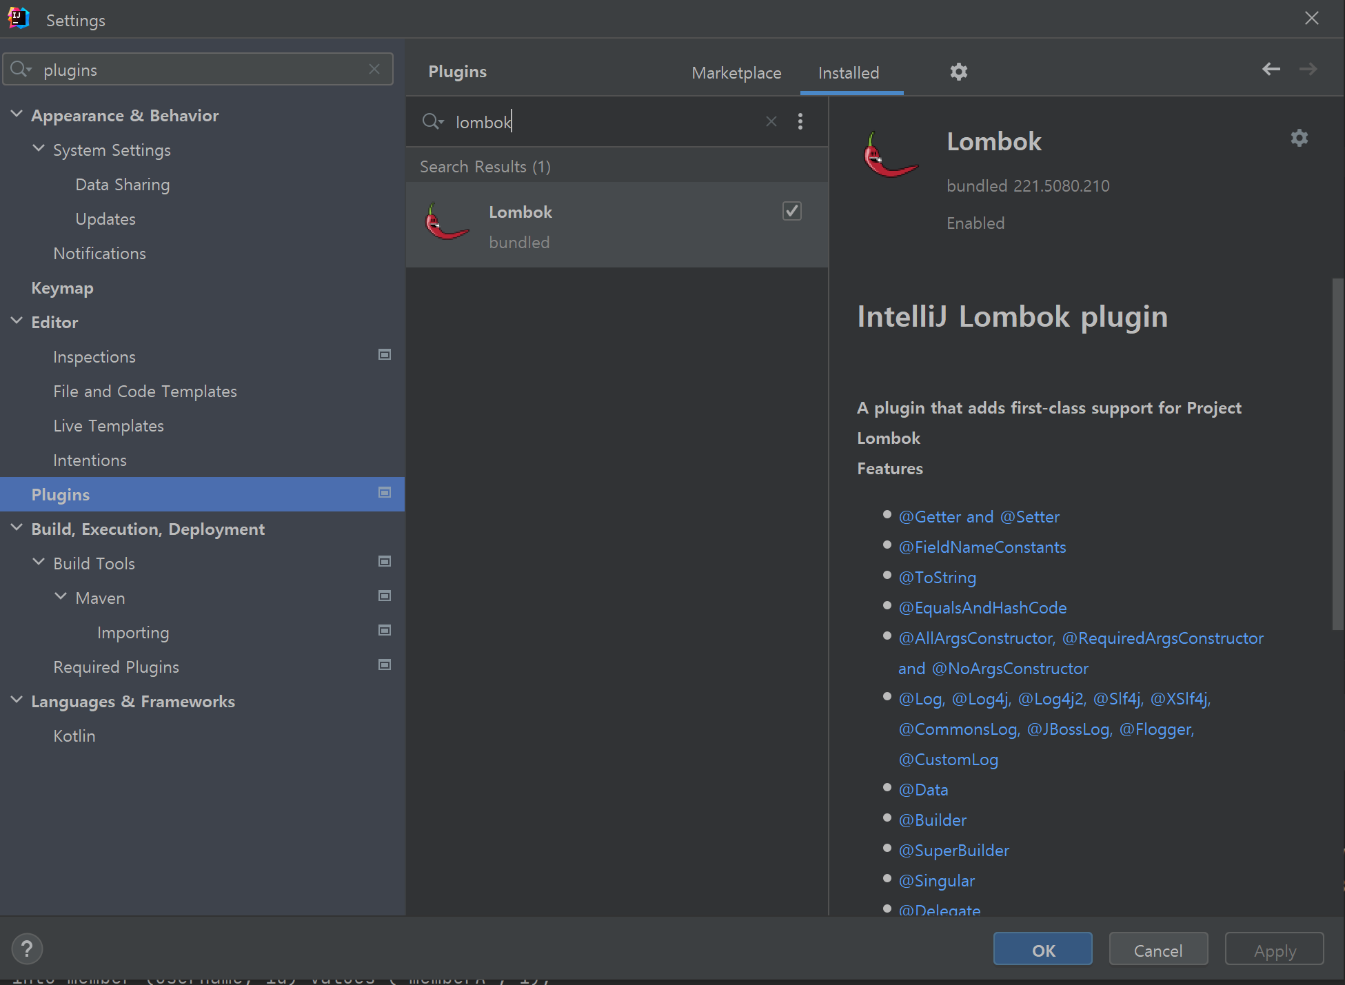Click the "Search Results (1)" header
This screenshot has height=985, width=1345.
(x=485, y=167)
